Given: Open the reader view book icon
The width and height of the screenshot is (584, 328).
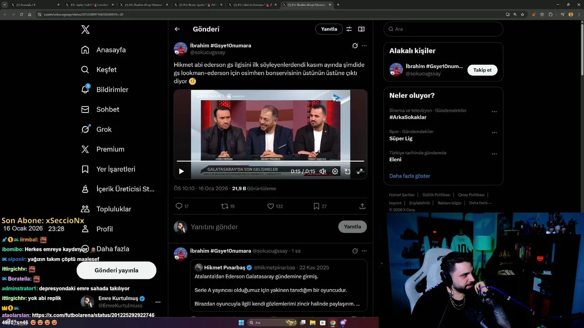Looking at the screenshot, I should coord(361,29).
